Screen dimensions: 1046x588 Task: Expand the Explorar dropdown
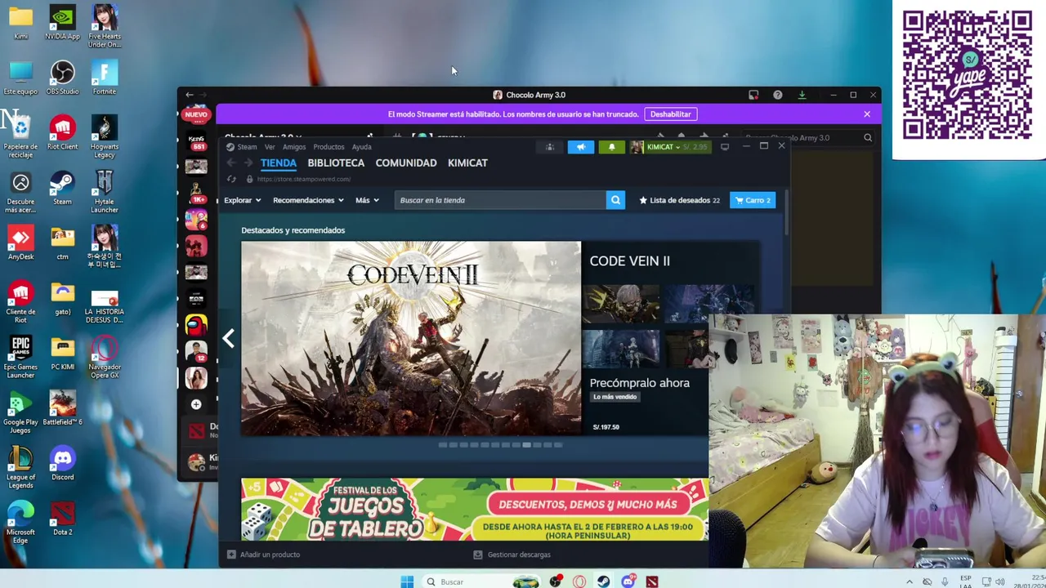[243, 200]
